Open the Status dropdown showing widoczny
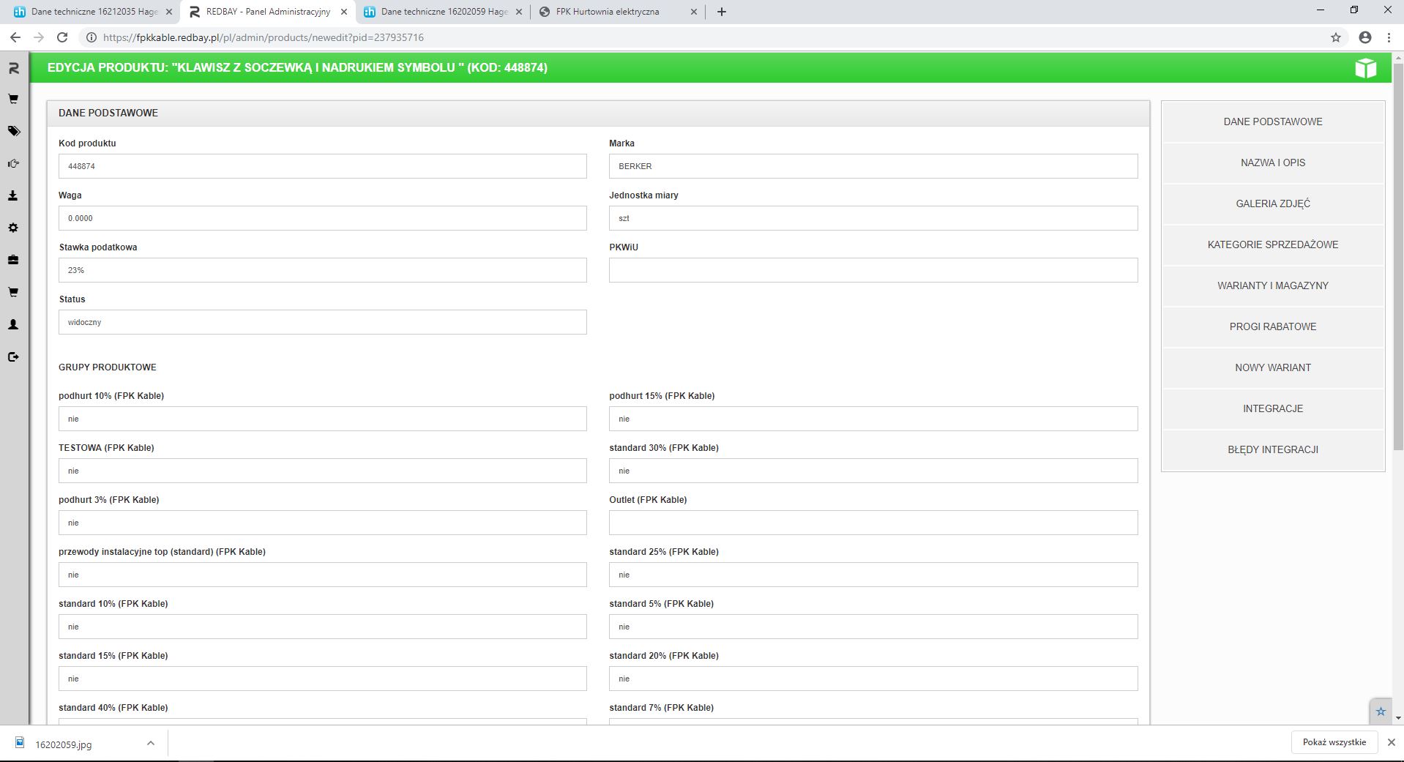Viewport: 1404px width, 762px height. 322,322
